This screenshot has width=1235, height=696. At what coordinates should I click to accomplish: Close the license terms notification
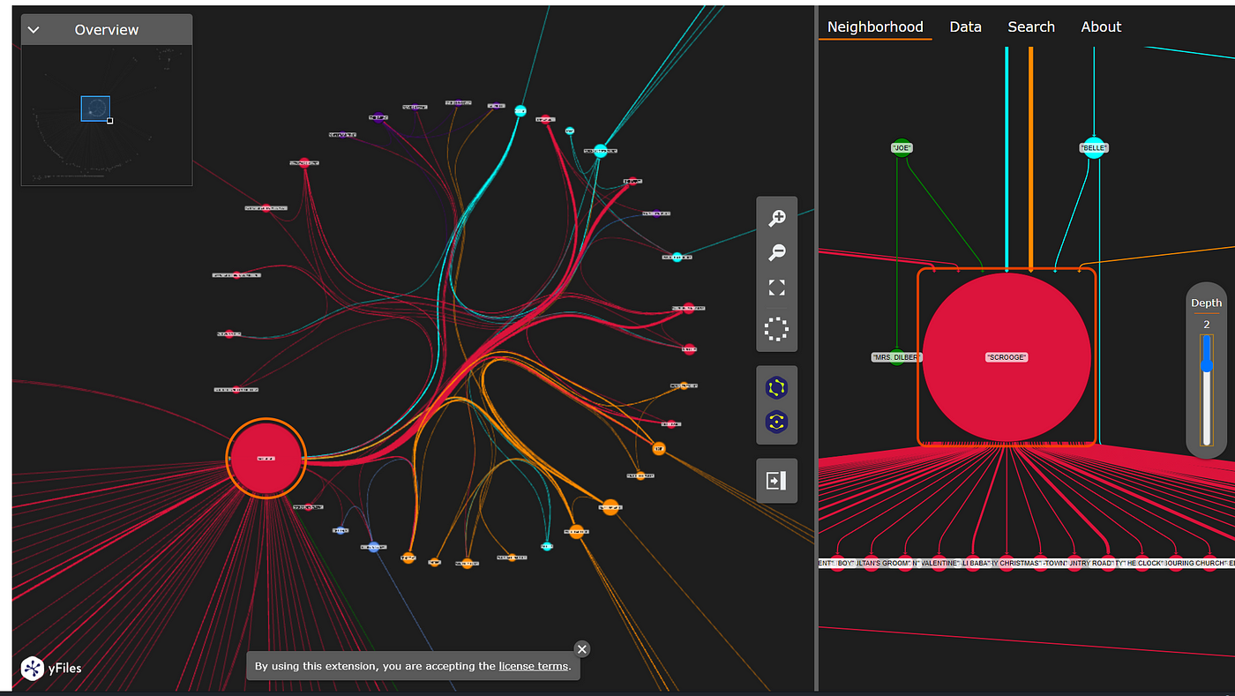click(581, 649)
